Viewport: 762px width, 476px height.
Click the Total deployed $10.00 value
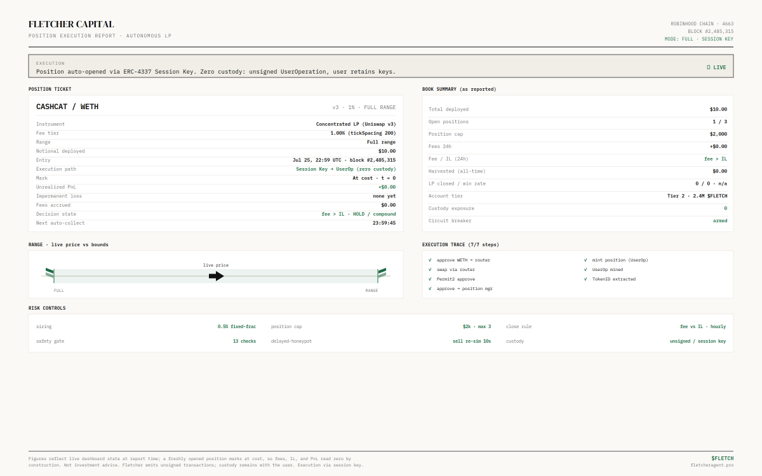tap(718, 109)
